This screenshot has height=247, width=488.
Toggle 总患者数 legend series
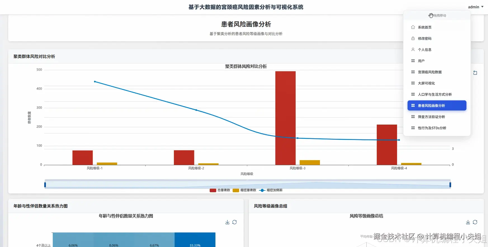pos(220,190)
